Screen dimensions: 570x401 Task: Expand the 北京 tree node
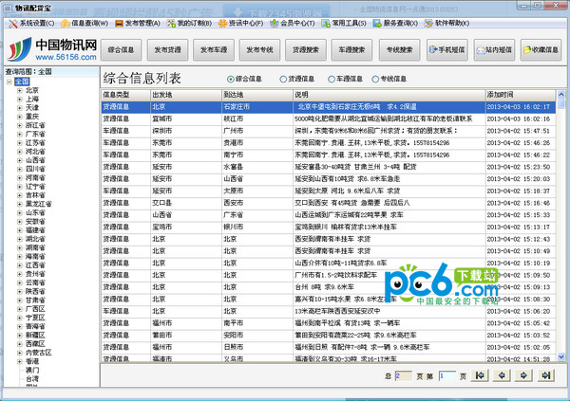click(x=20, y=90)
